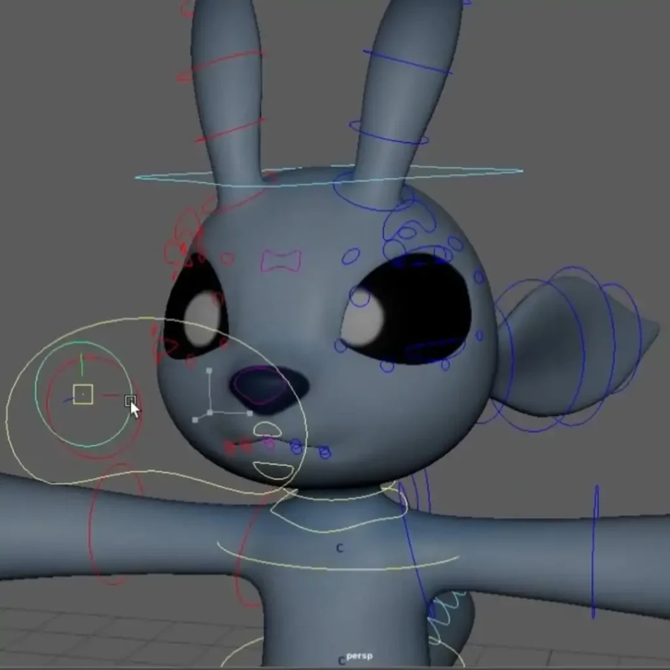Click the "persp" camera label
Viewport: 670px width, 670px height.
point(359,656)
